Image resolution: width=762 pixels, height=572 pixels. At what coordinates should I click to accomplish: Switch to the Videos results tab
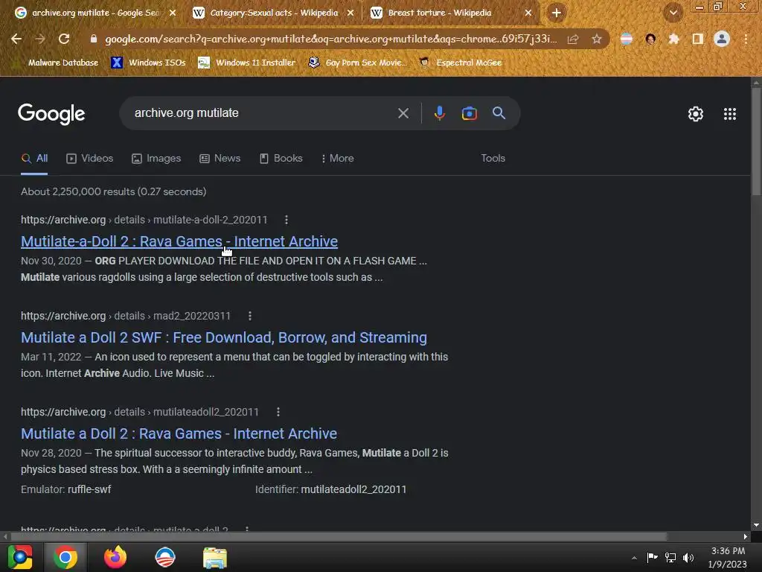[90, 158]
